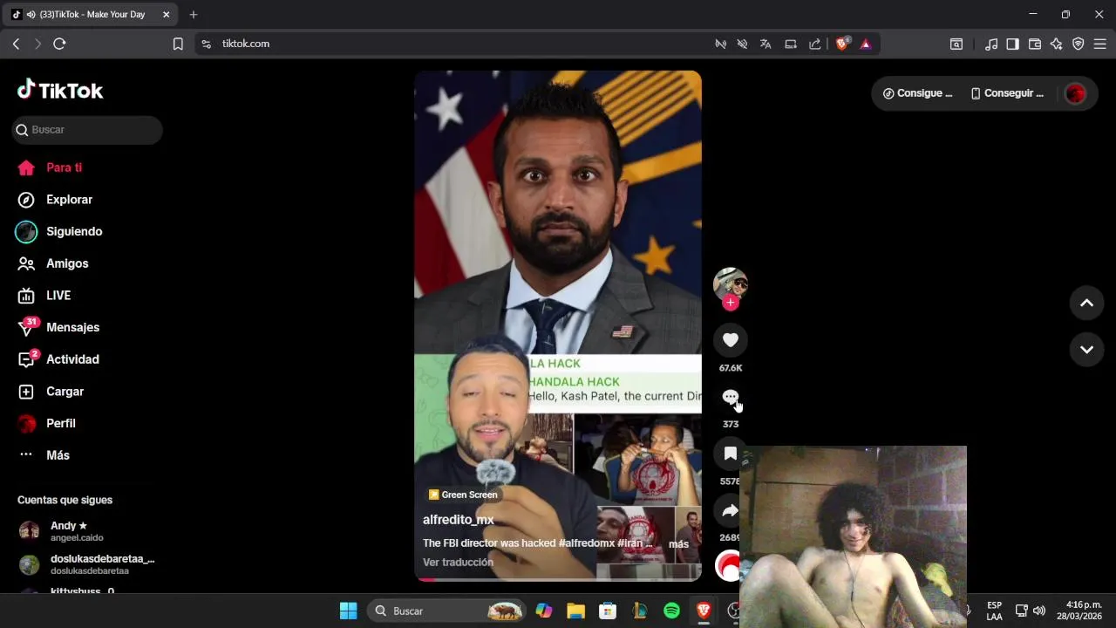Open the video author's profile avatar

pyautogui.click(x=731, y=284)
